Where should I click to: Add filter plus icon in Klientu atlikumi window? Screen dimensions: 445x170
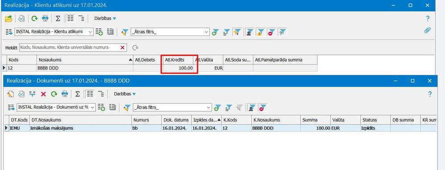tap(216, 32)
